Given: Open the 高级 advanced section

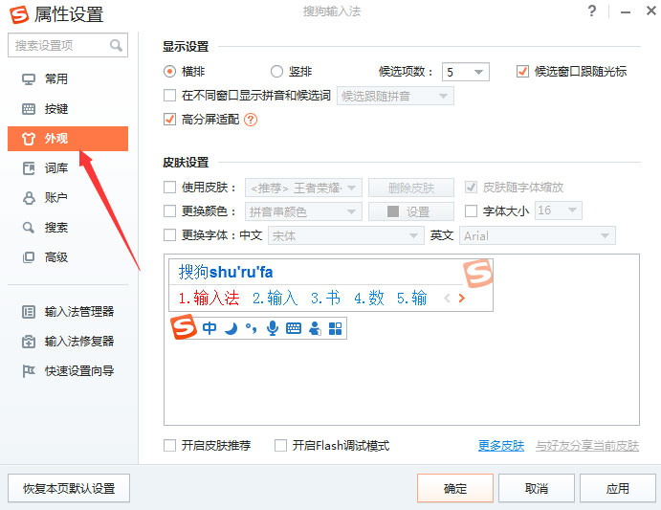Looking at the screenshot, I should 68,257.
